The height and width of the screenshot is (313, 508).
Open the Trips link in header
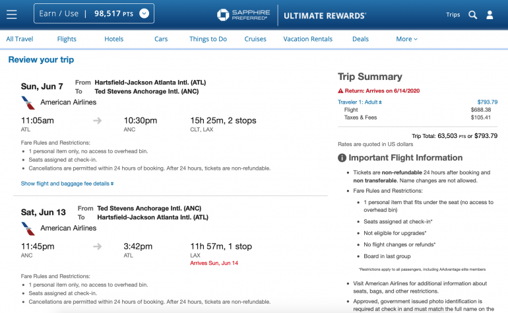(x=453, y=15)
